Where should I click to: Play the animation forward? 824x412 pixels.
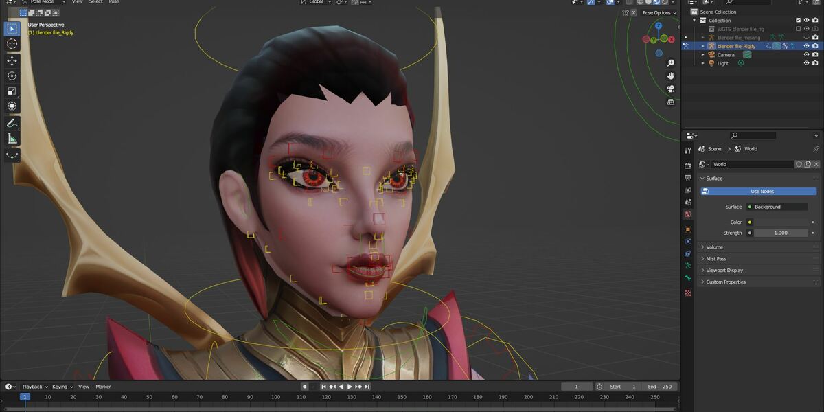pyautogui.click(x=350, y=387)
